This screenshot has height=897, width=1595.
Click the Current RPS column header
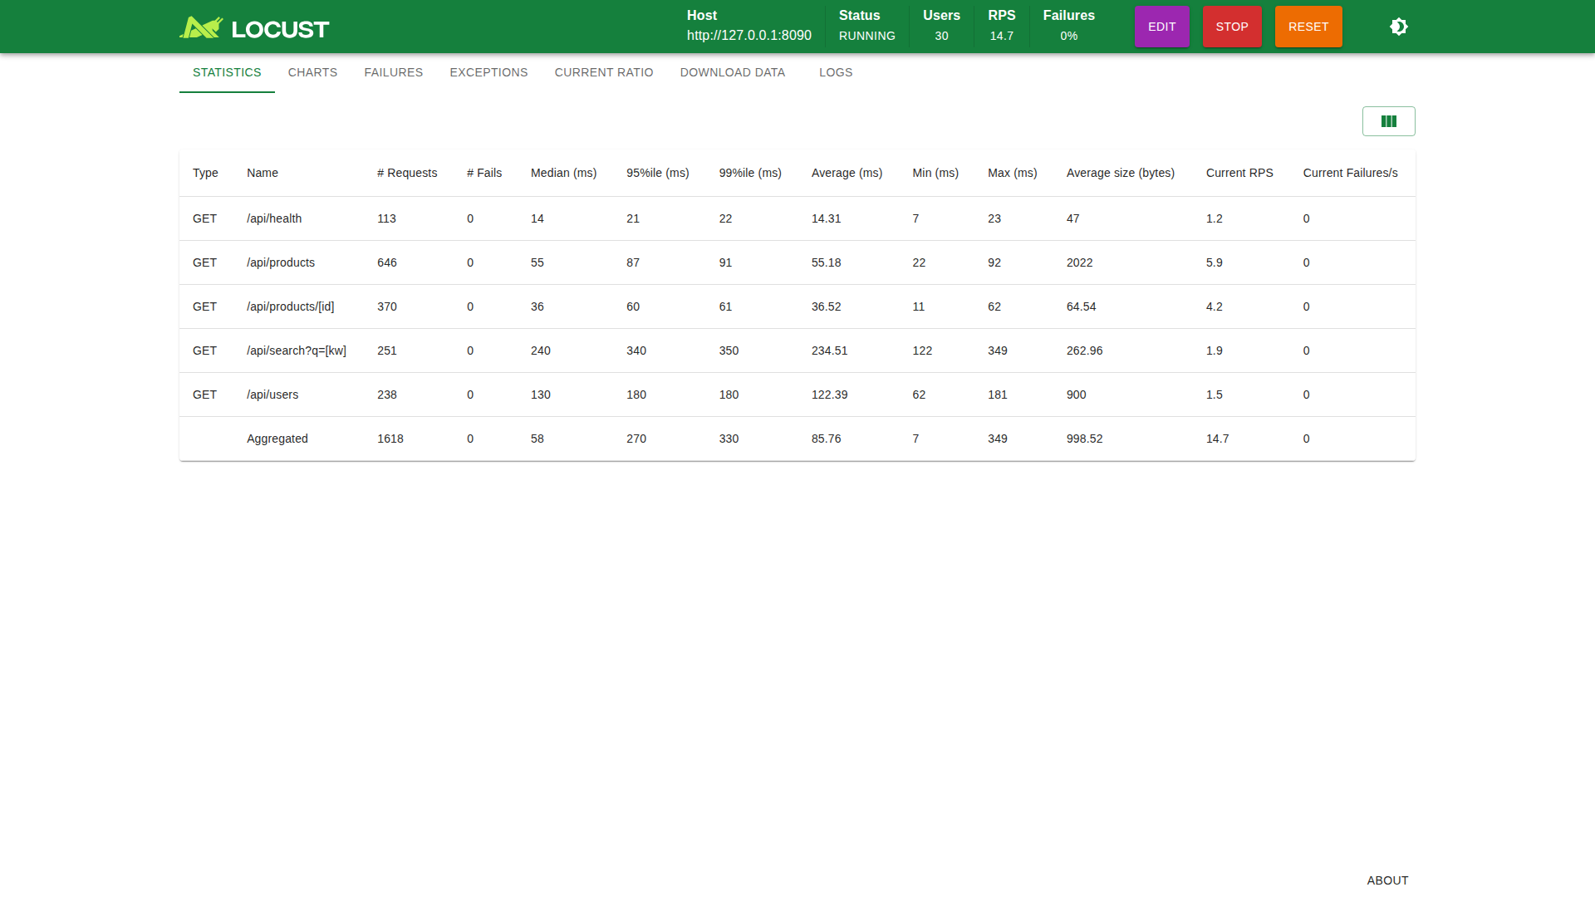pyautogui.click(x=1239, y=173)
